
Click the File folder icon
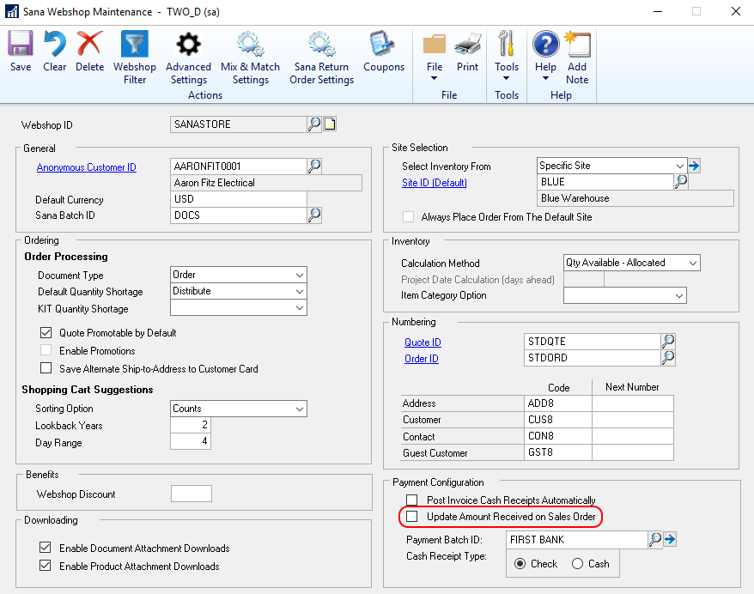[x=435, y=45]
